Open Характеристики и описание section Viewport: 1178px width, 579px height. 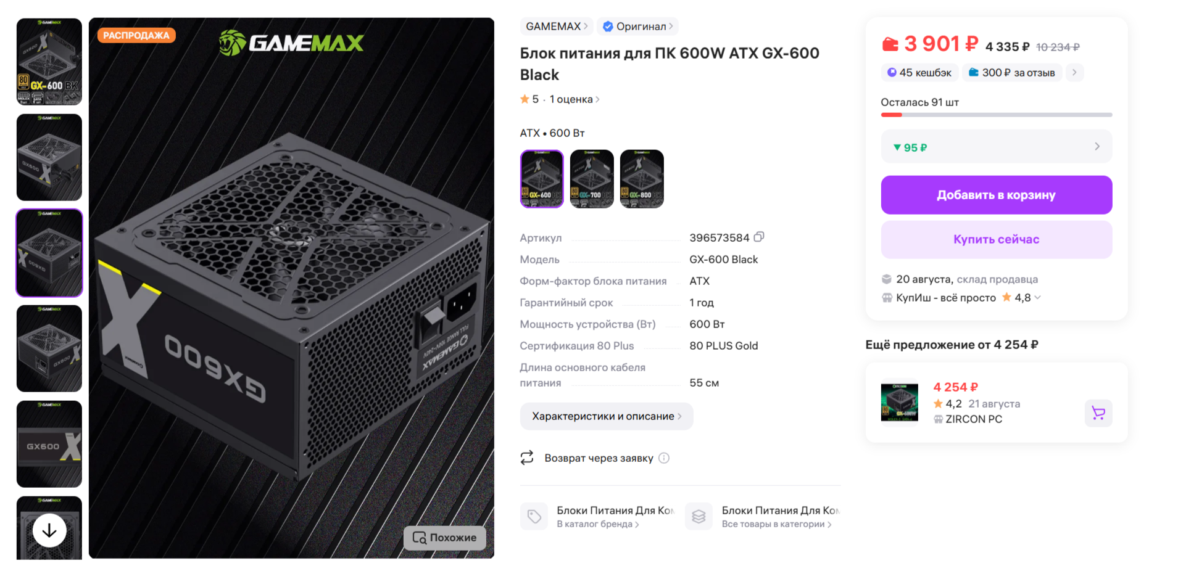607,416
